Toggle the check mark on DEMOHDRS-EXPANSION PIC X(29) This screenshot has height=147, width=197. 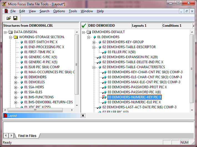click(98, 57)
